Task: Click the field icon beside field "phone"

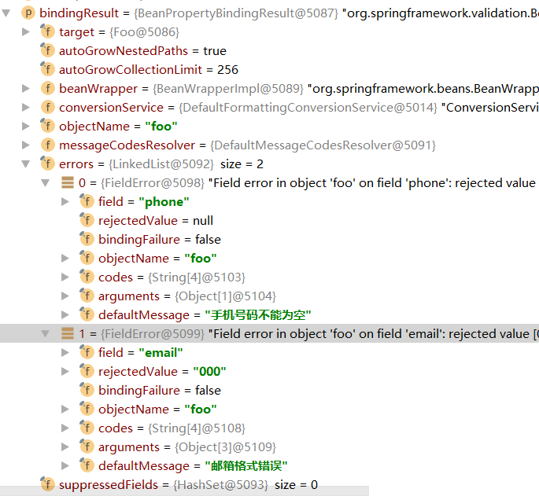Action: (x=87, y=201)
